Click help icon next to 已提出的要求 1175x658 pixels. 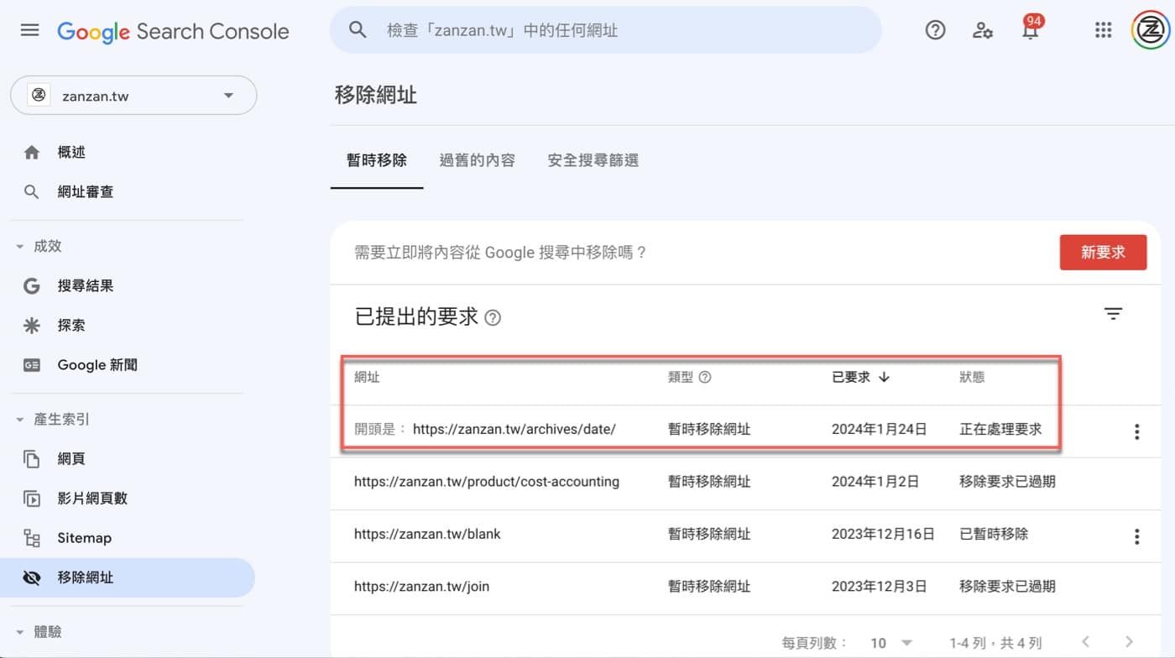[493, 318]
